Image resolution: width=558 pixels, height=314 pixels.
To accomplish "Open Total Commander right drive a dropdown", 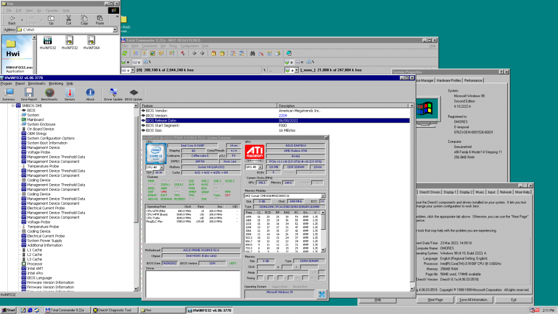I will 296,70.
